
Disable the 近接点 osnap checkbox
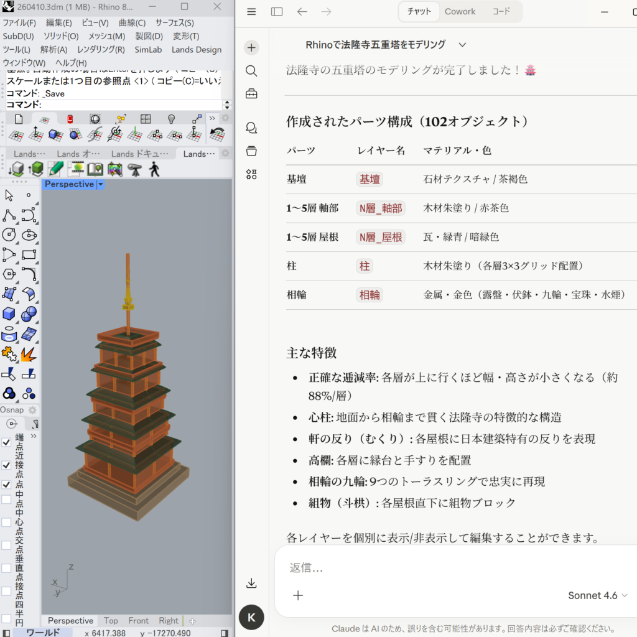click(x=6, y=465)
